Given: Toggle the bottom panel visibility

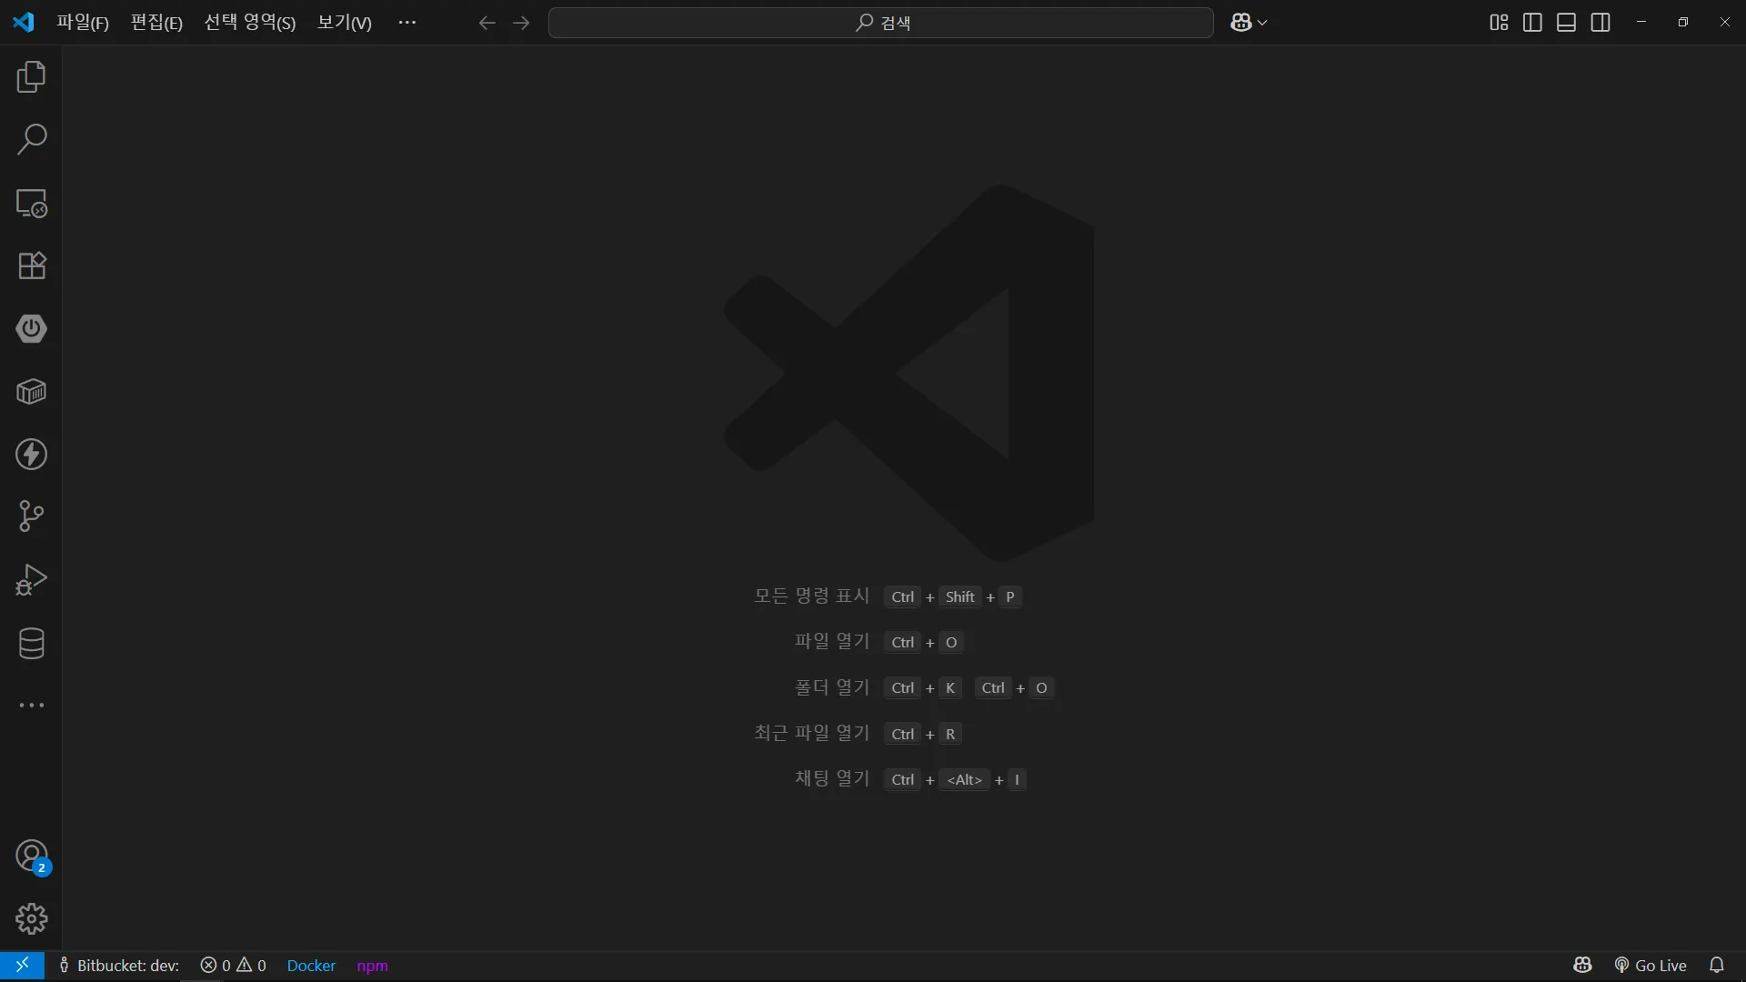Looking at the screenshot, I should click(1566, 23).
